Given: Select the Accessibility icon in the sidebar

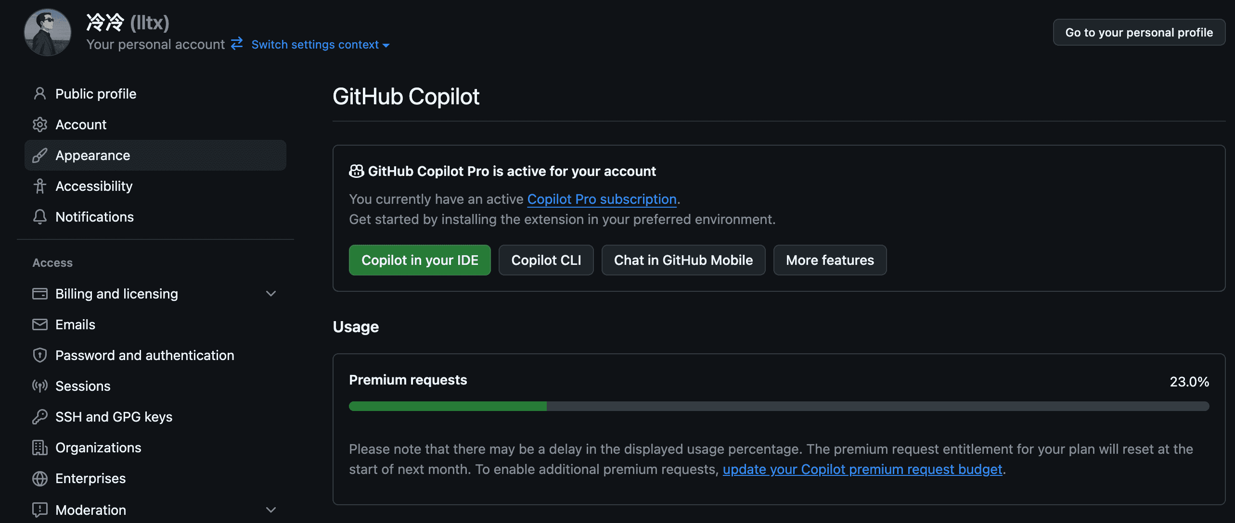Looking at the screenshot, I should pos(40,186).
